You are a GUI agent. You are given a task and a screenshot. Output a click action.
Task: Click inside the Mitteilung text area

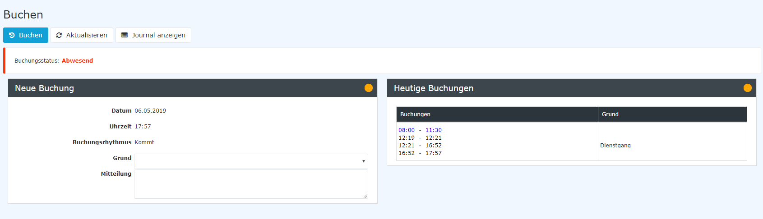(251, 184)
